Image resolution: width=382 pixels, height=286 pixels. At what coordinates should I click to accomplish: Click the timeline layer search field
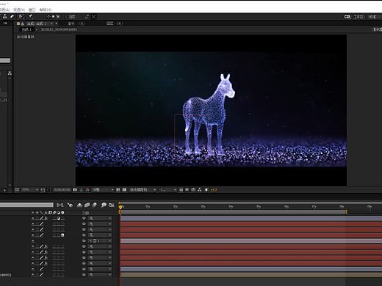(x=26, y=205)
